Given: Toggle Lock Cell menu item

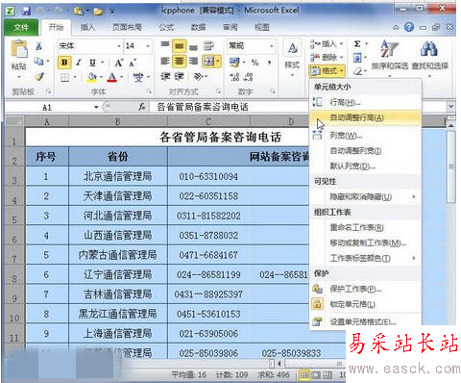Looking at the screenshot, I should [365, 304].
